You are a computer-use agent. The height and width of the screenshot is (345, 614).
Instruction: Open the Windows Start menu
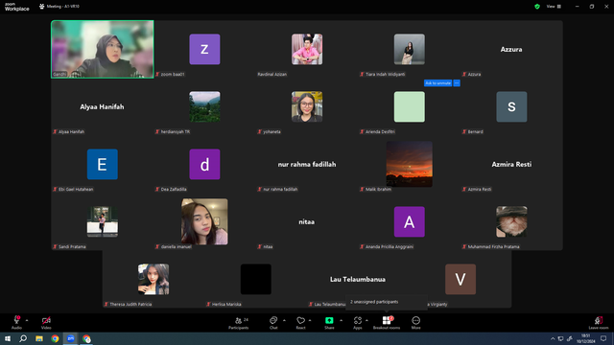pyautogui.click(x=8, y=338)
